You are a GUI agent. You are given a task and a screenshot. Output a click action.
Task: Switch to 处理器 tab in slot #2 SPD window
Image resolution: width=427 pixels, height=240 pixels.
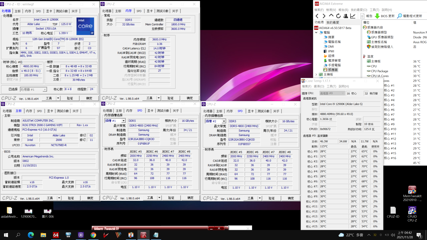[208, 111]
